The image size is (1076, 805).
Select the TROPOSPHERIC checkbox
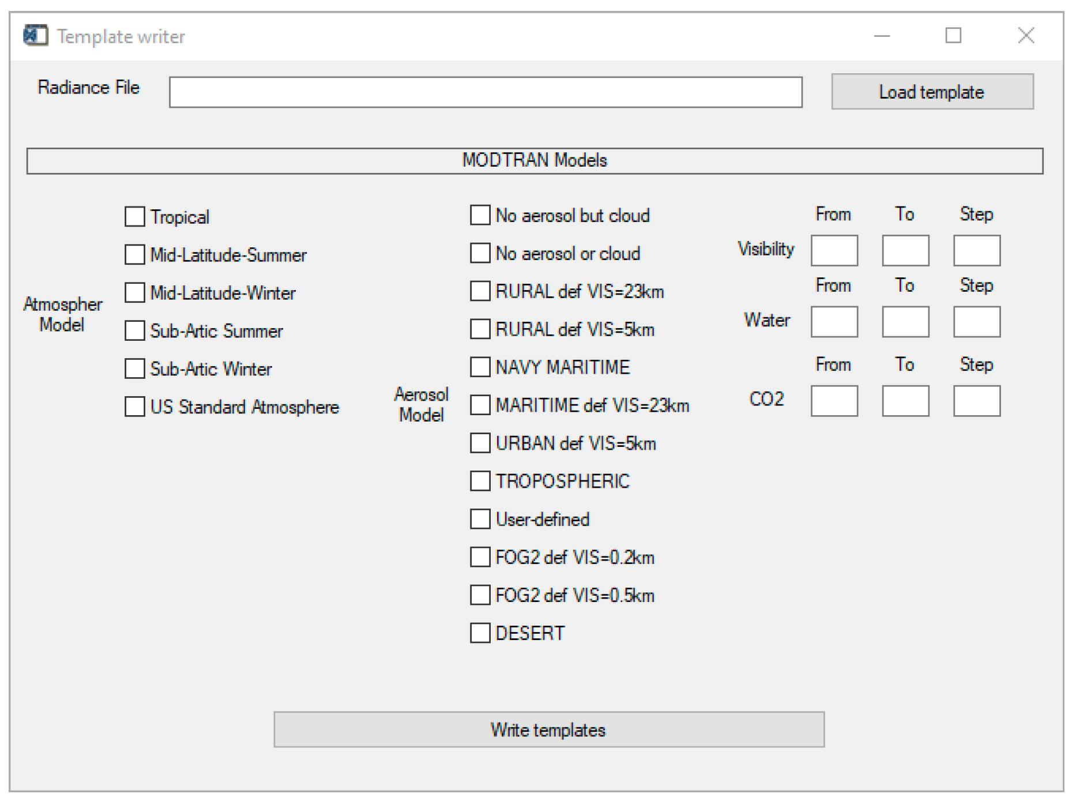tap(480, 481)
